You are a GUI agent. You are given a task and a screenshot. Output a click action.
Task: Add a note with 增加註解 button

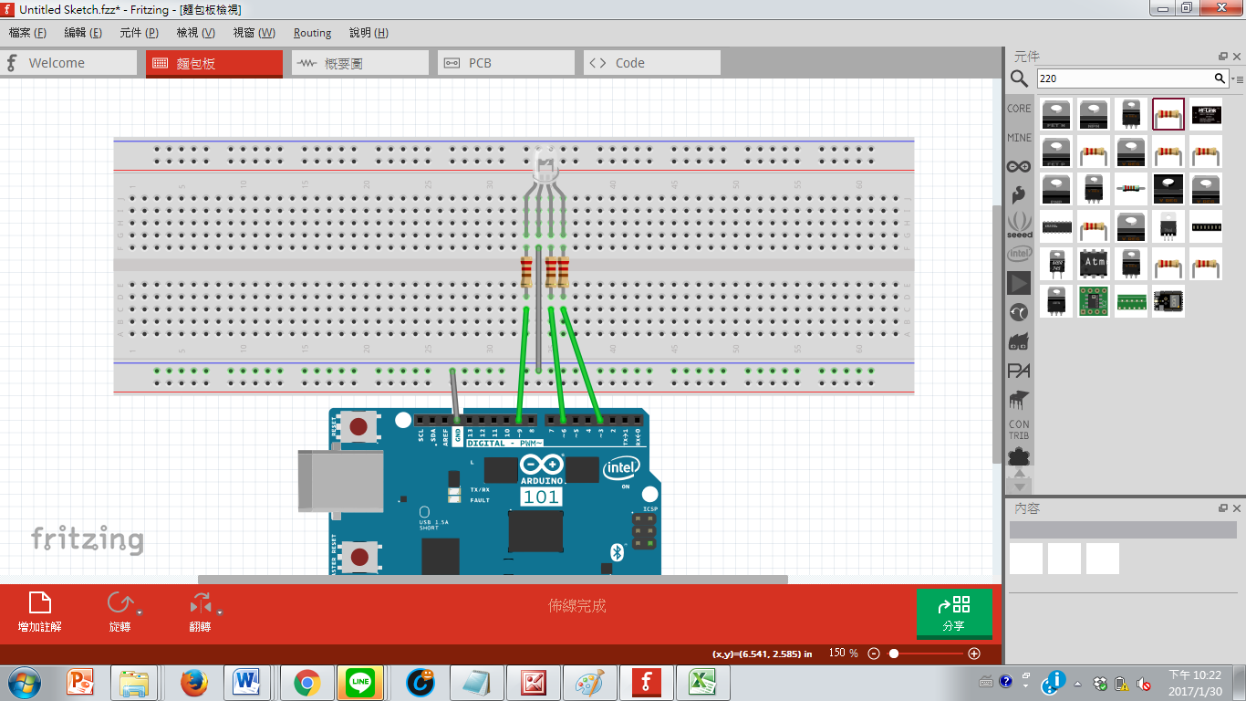(39, 613)
